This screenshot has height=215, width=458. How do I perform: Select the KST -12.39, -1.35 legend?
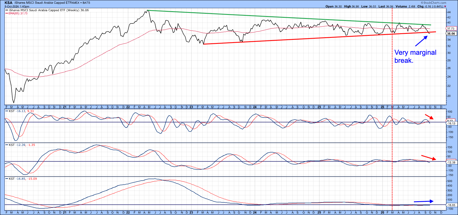coord(21,145)
